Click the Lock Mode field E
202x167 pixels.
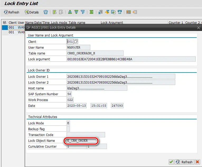pos(68,123)
